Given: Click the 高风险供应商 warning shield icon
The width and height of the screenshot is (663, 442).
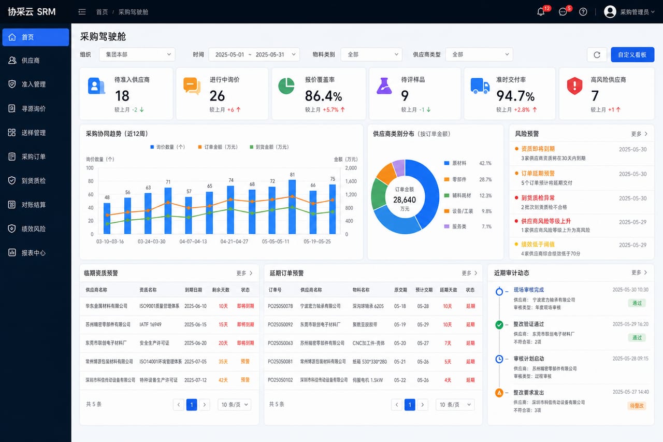Looking at the screenshot, I should point(574,86).
